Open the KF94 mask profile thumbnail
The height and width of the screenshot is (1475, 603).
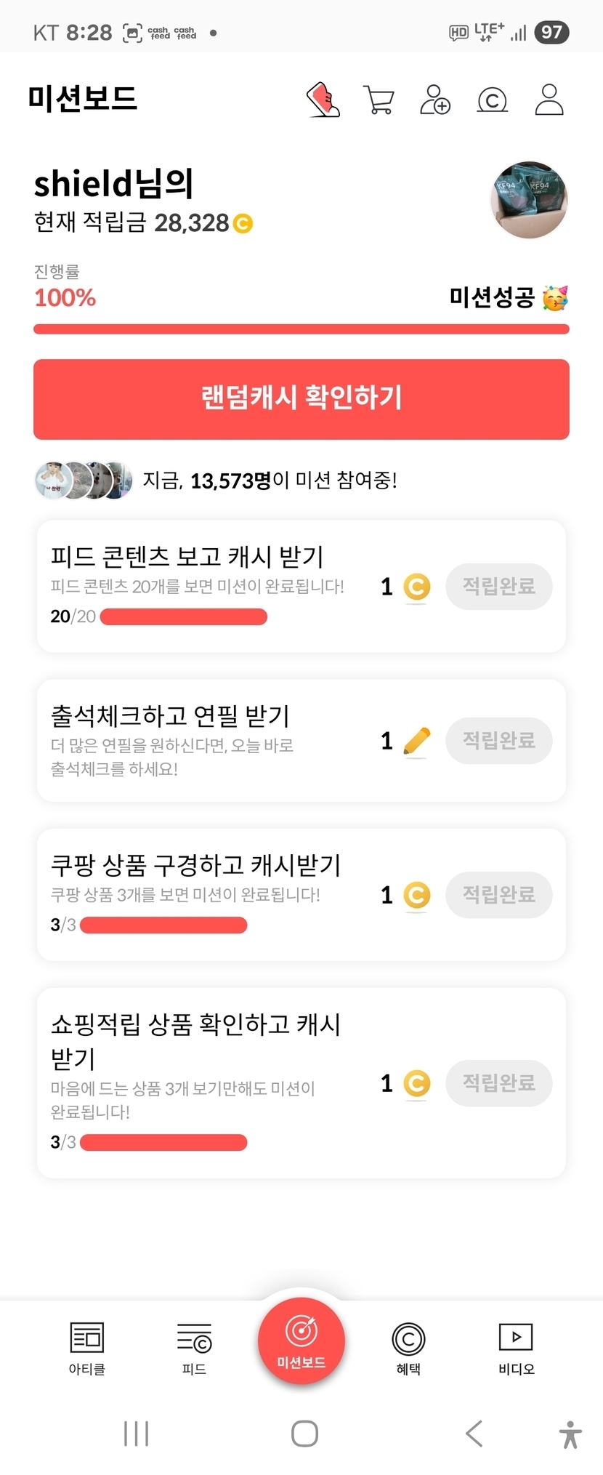point(530,200)
